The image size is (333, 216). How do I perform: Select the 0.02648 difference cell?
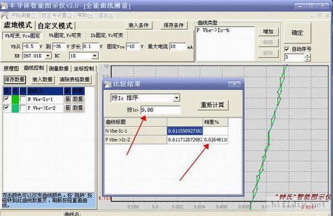tap(215, 140)
